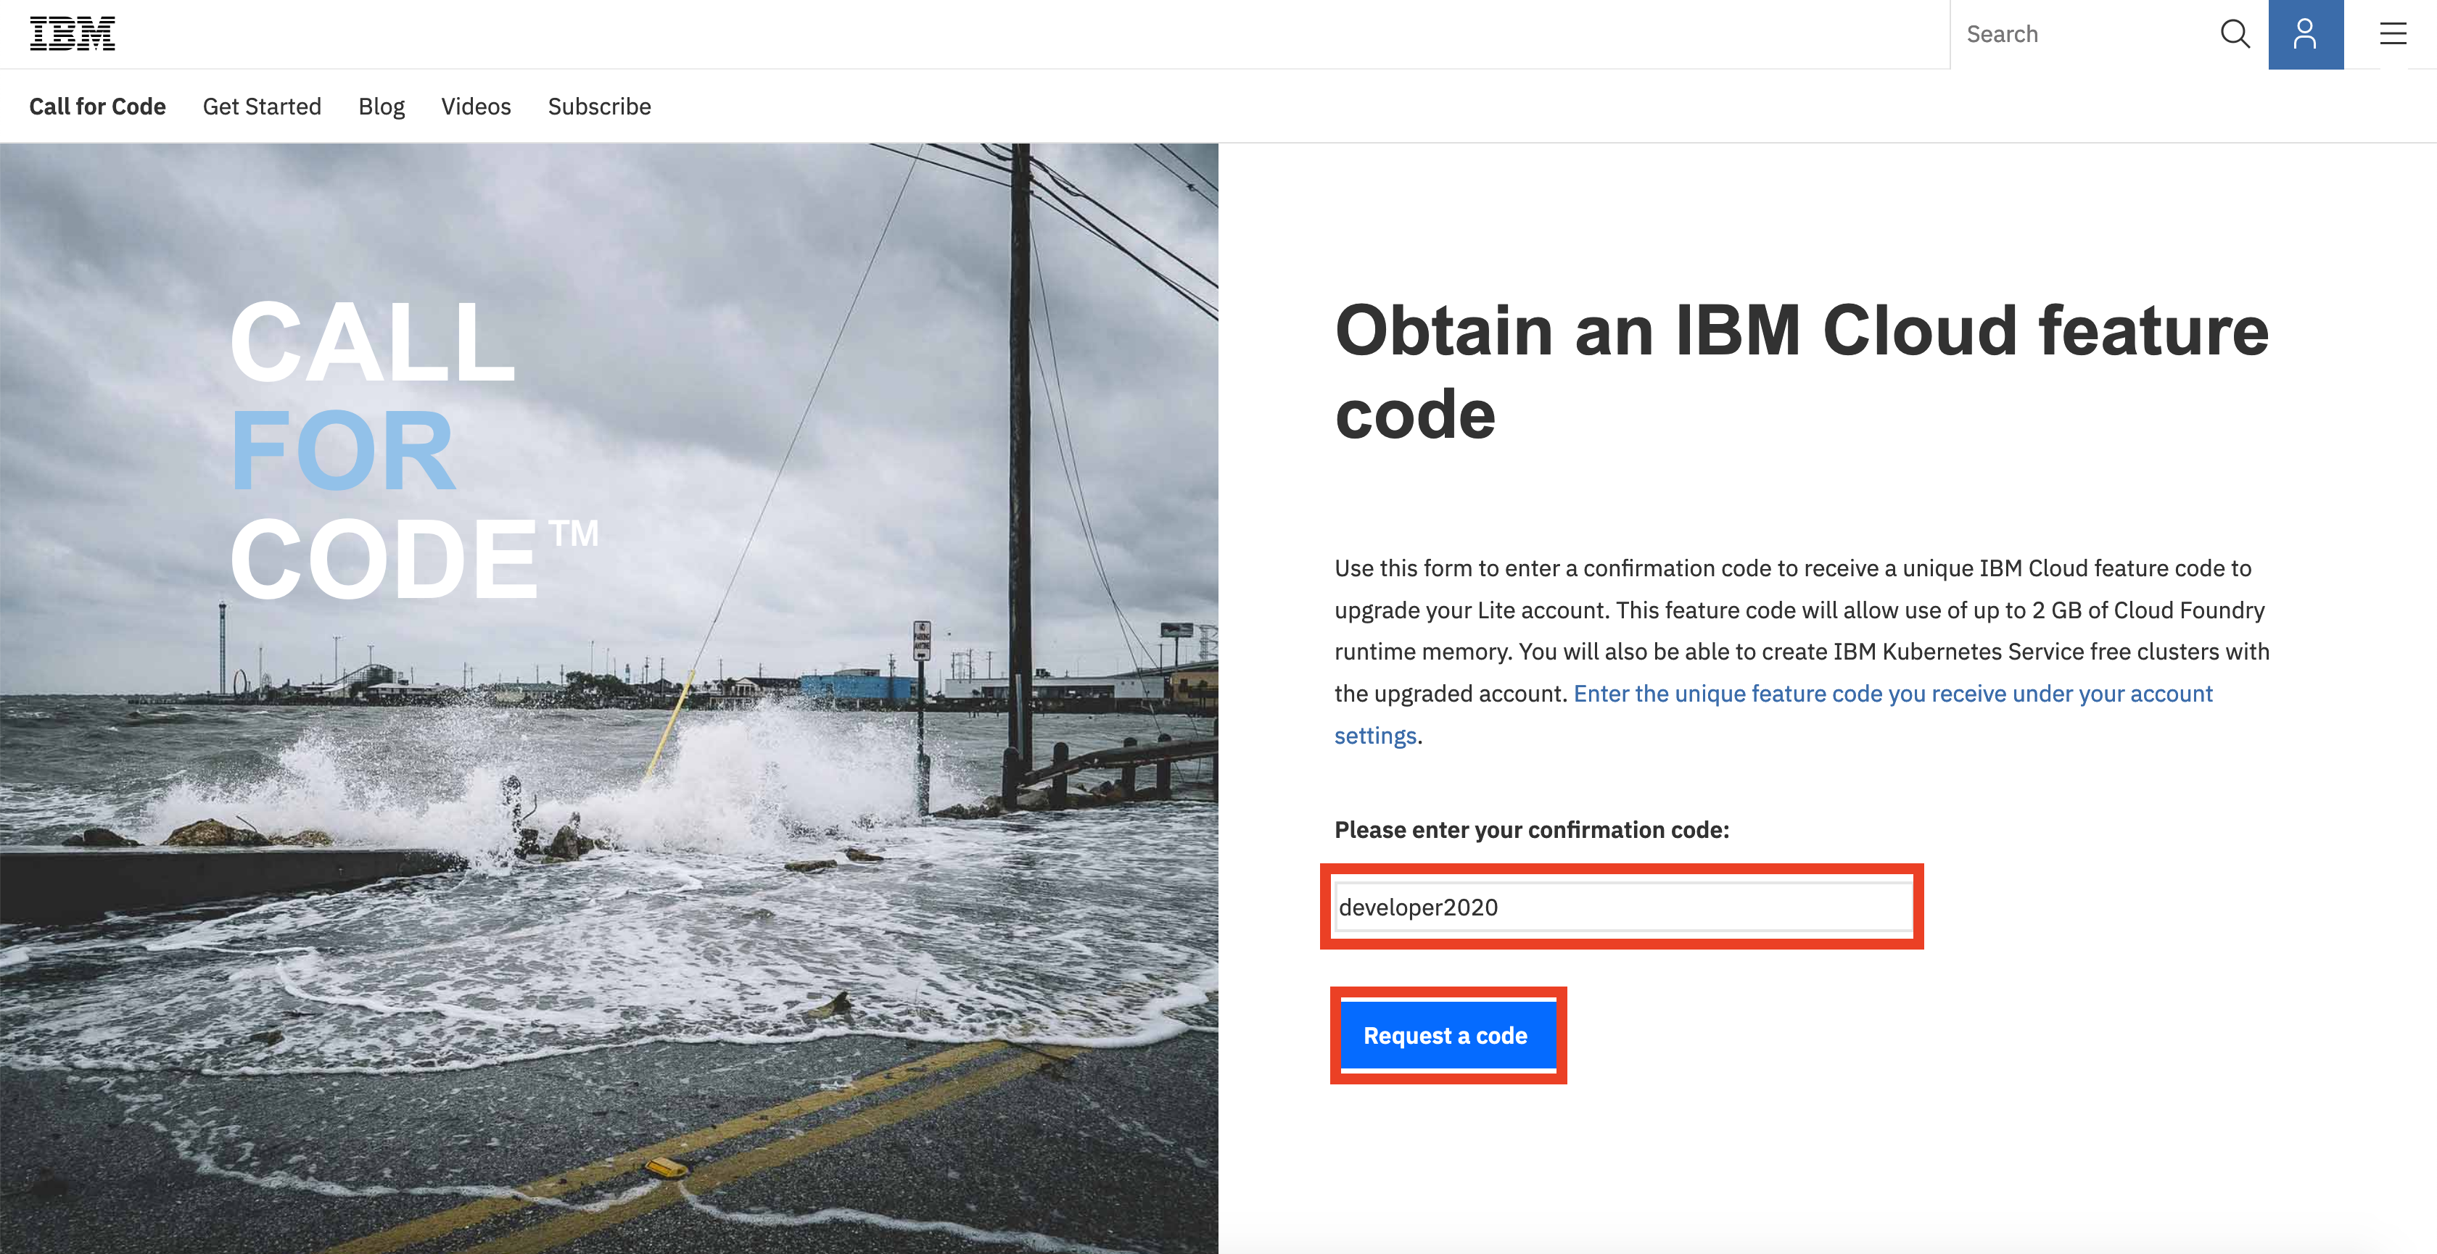The height and width of the screenshot is (1254, 2437).
Task: Click the magnifying glass search icon
Action: [x=2234, y=34]
